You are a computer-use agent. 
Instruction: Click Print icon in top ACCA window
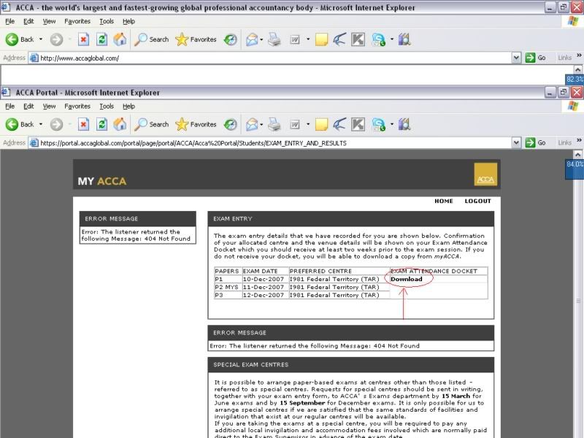click(x=274, y=39)
